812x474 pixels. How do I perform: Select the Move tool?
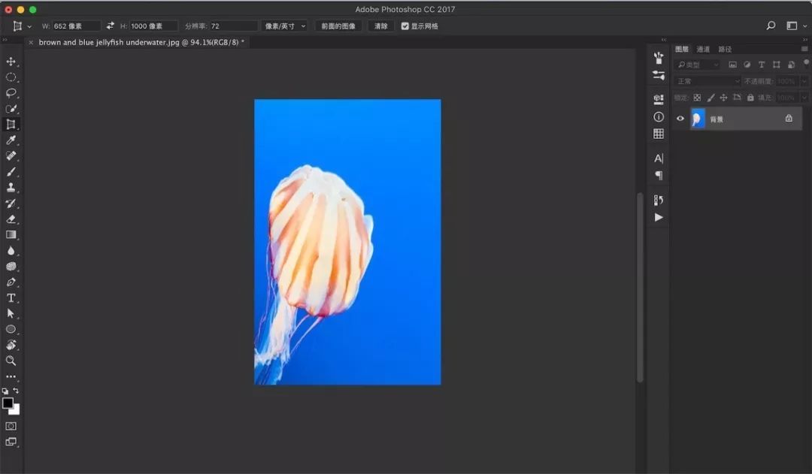(x=11, y=62)
